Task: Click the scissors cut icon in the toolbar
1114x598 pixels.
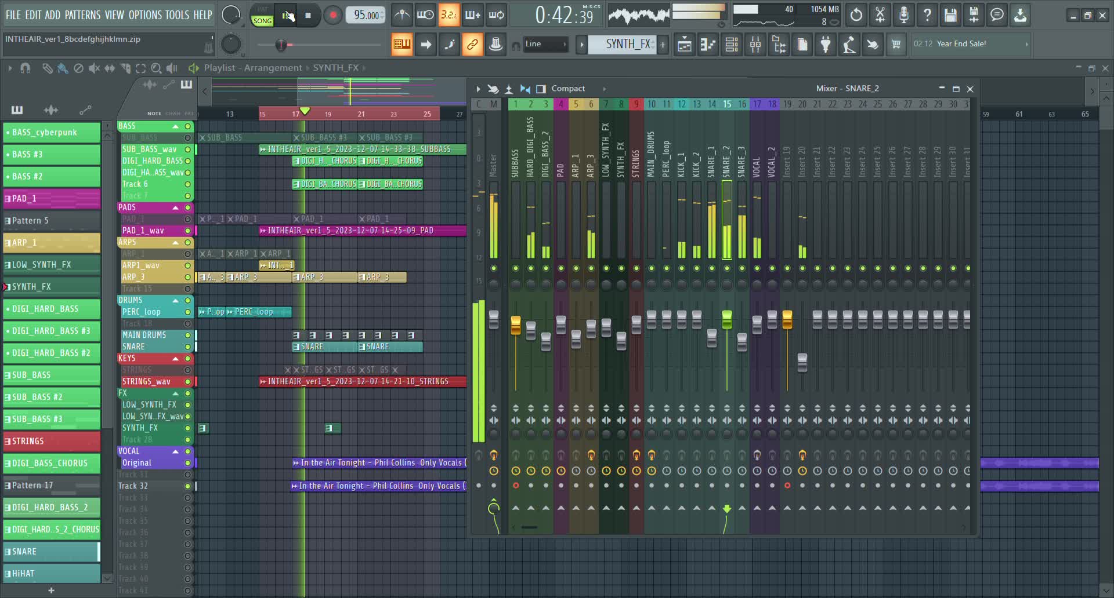Action: (880, 15)
